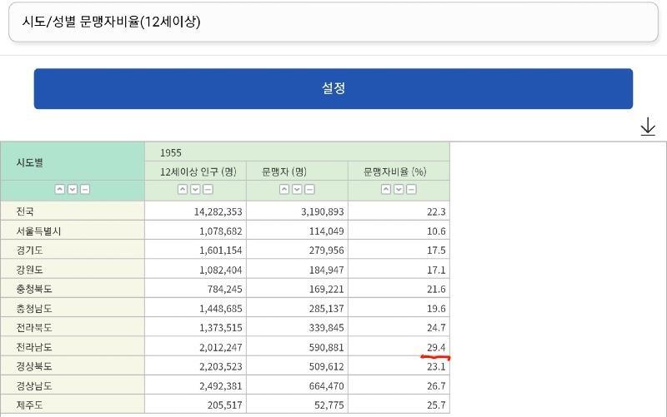Click 경상북도 population 2,203,523
The image size is (667, 417).
point(220,366)
